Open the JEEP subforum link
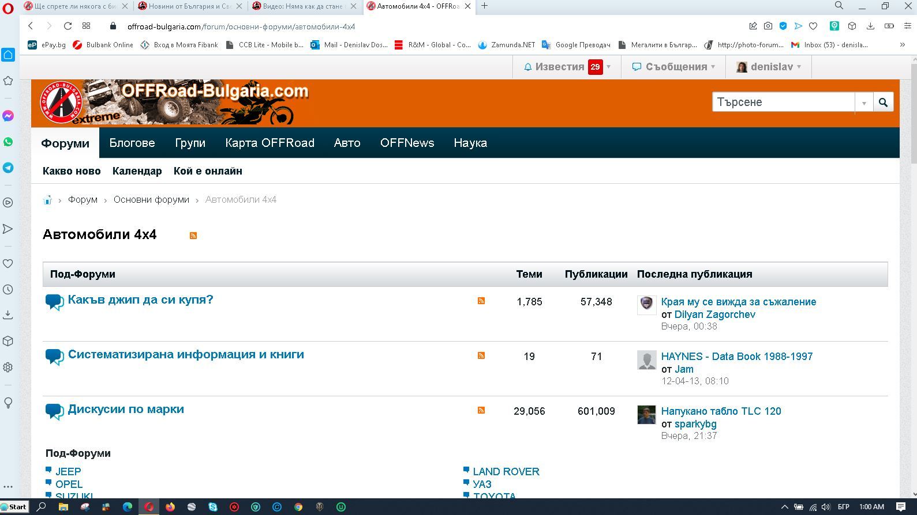The image size is (917, 515). point(68,471)
